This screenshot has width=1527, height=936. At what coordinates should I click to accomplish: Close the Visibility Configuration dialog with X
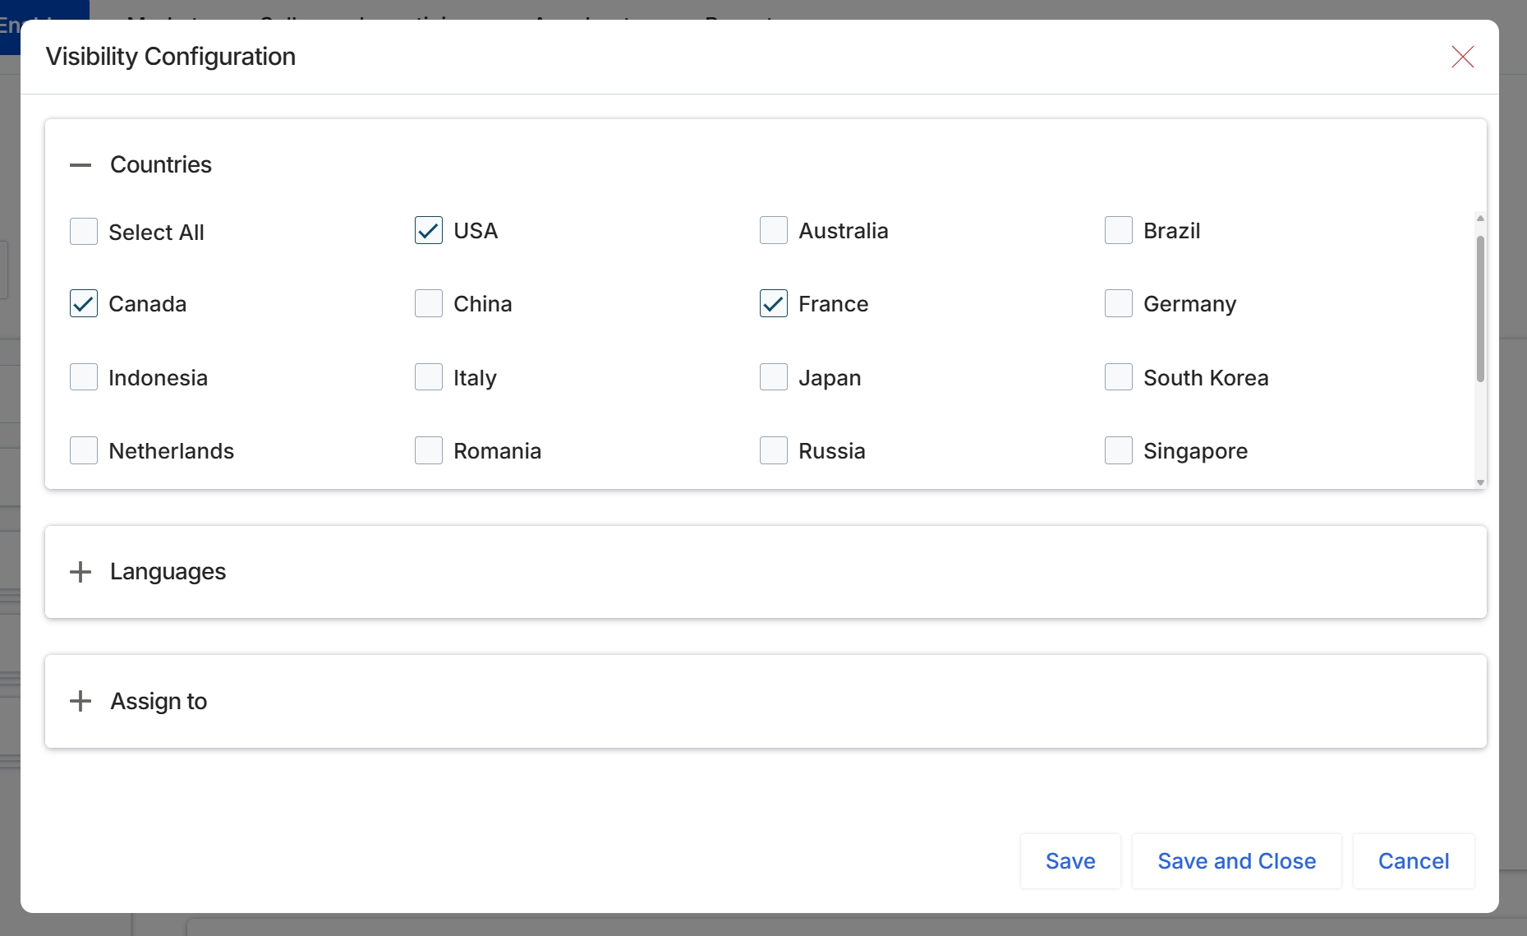point(1462,57)
